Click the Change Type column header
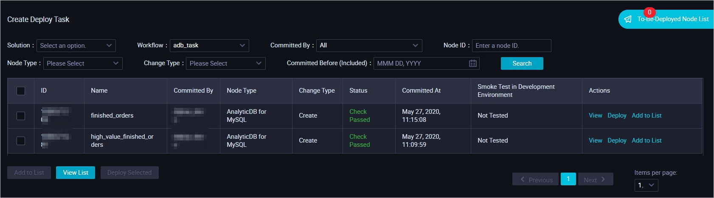This screenshot has height=198, width=714. [317, 91]
